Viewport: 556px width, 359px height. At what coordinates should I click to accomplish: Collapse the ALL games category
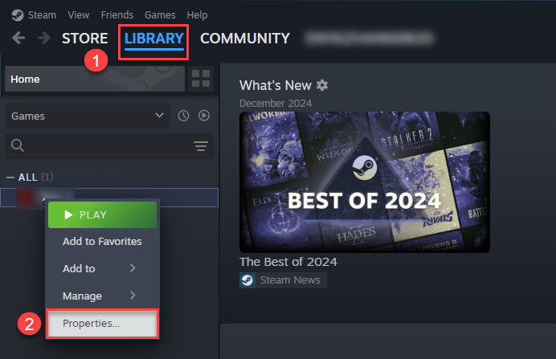click(x=10, y=177)
